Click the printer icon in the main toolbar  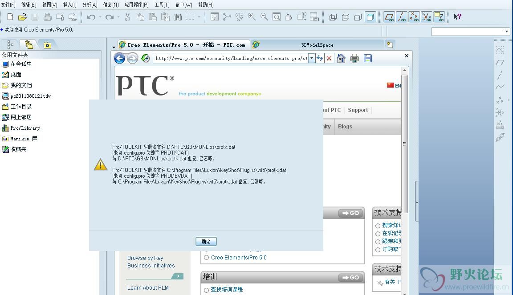click(x=48, y=17)
